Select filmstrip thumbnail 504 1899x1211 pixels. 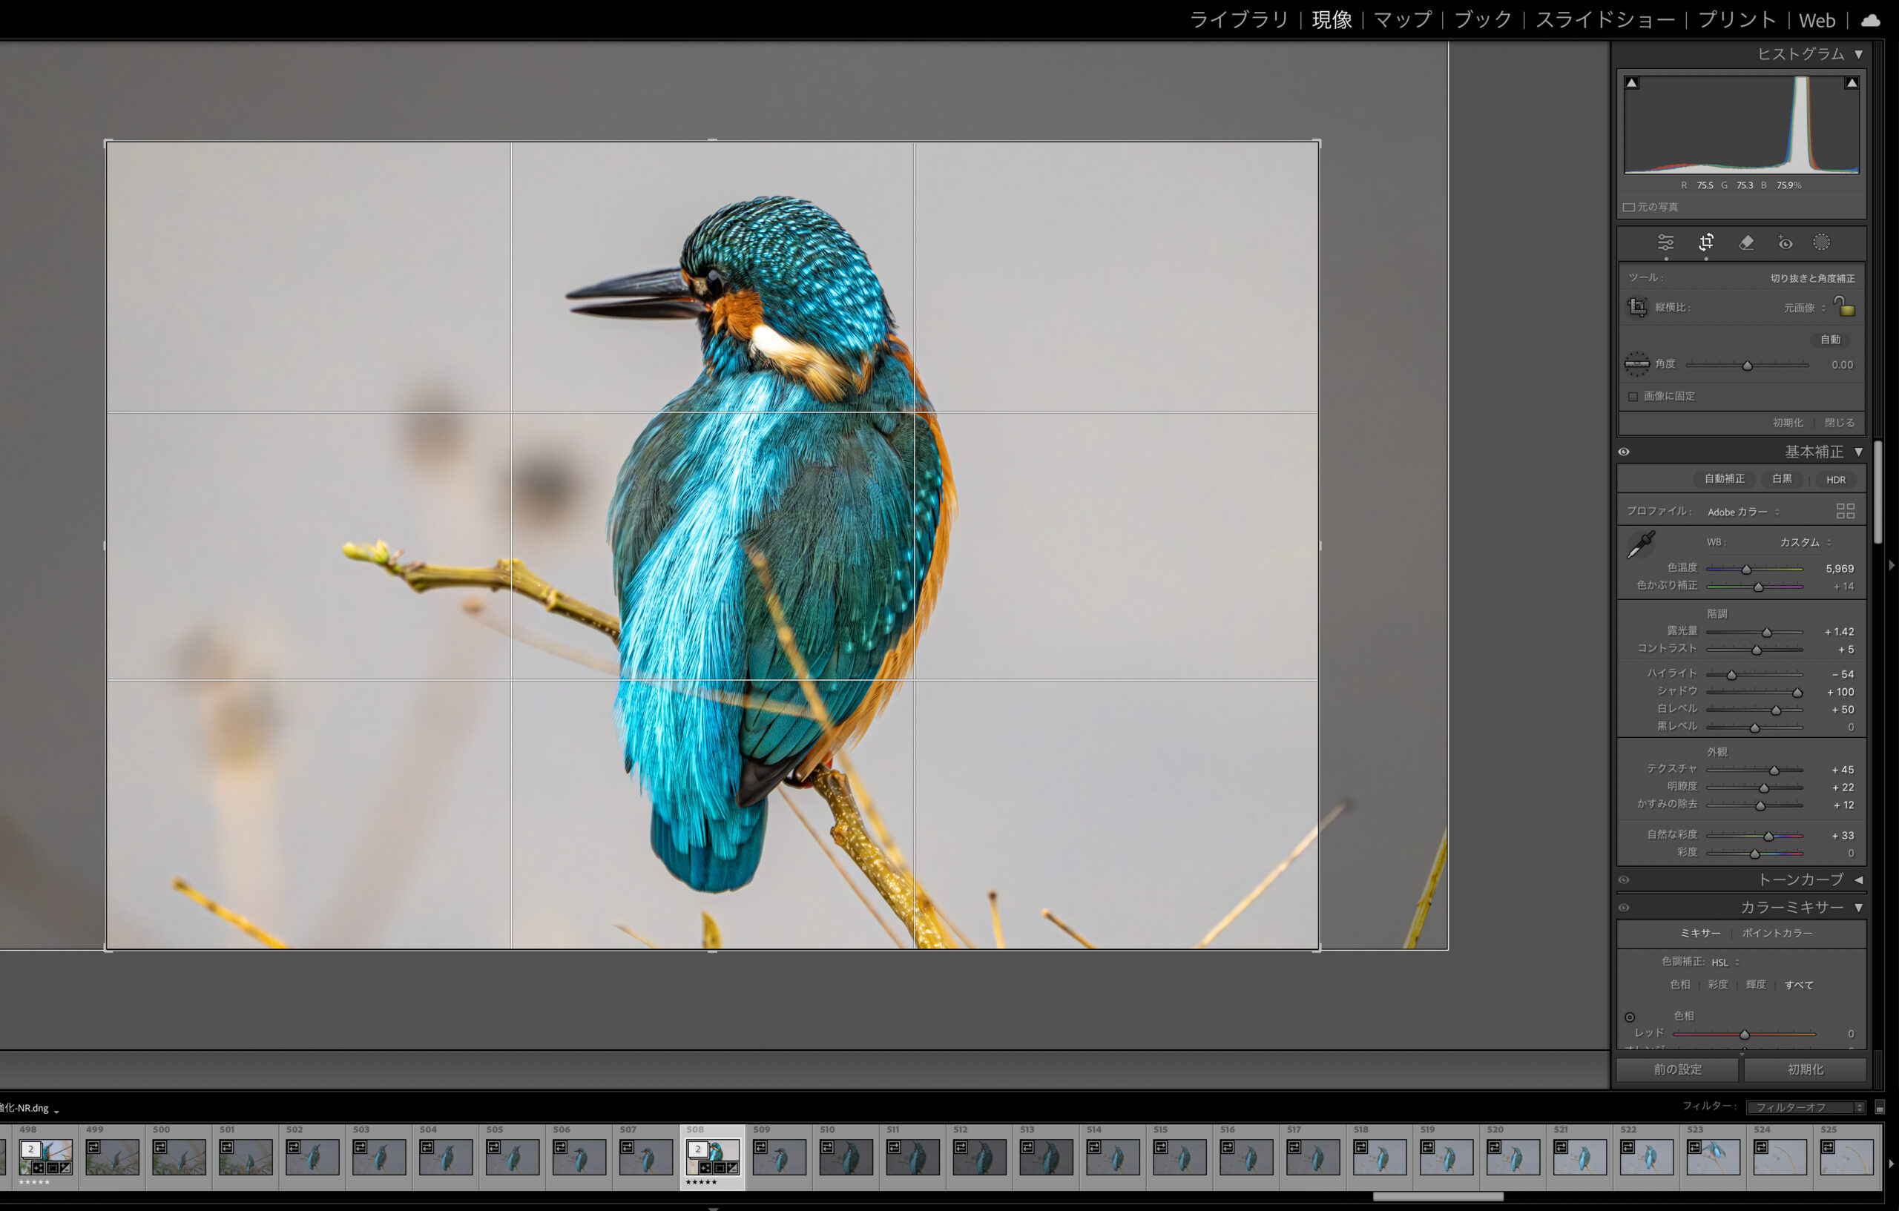(x=446, y=1157)
